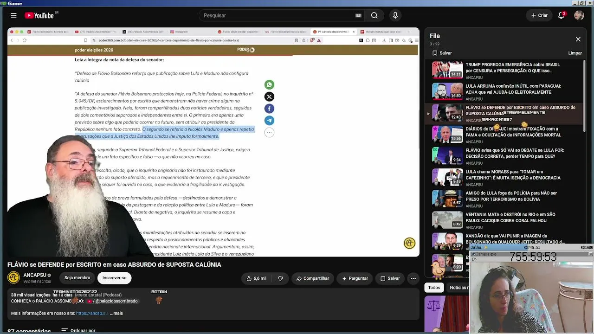Click the '932 mil inscritos' subscriber count
Image resolution: width=594 pixels, height=334 pixels.
[x=37, y=282]
